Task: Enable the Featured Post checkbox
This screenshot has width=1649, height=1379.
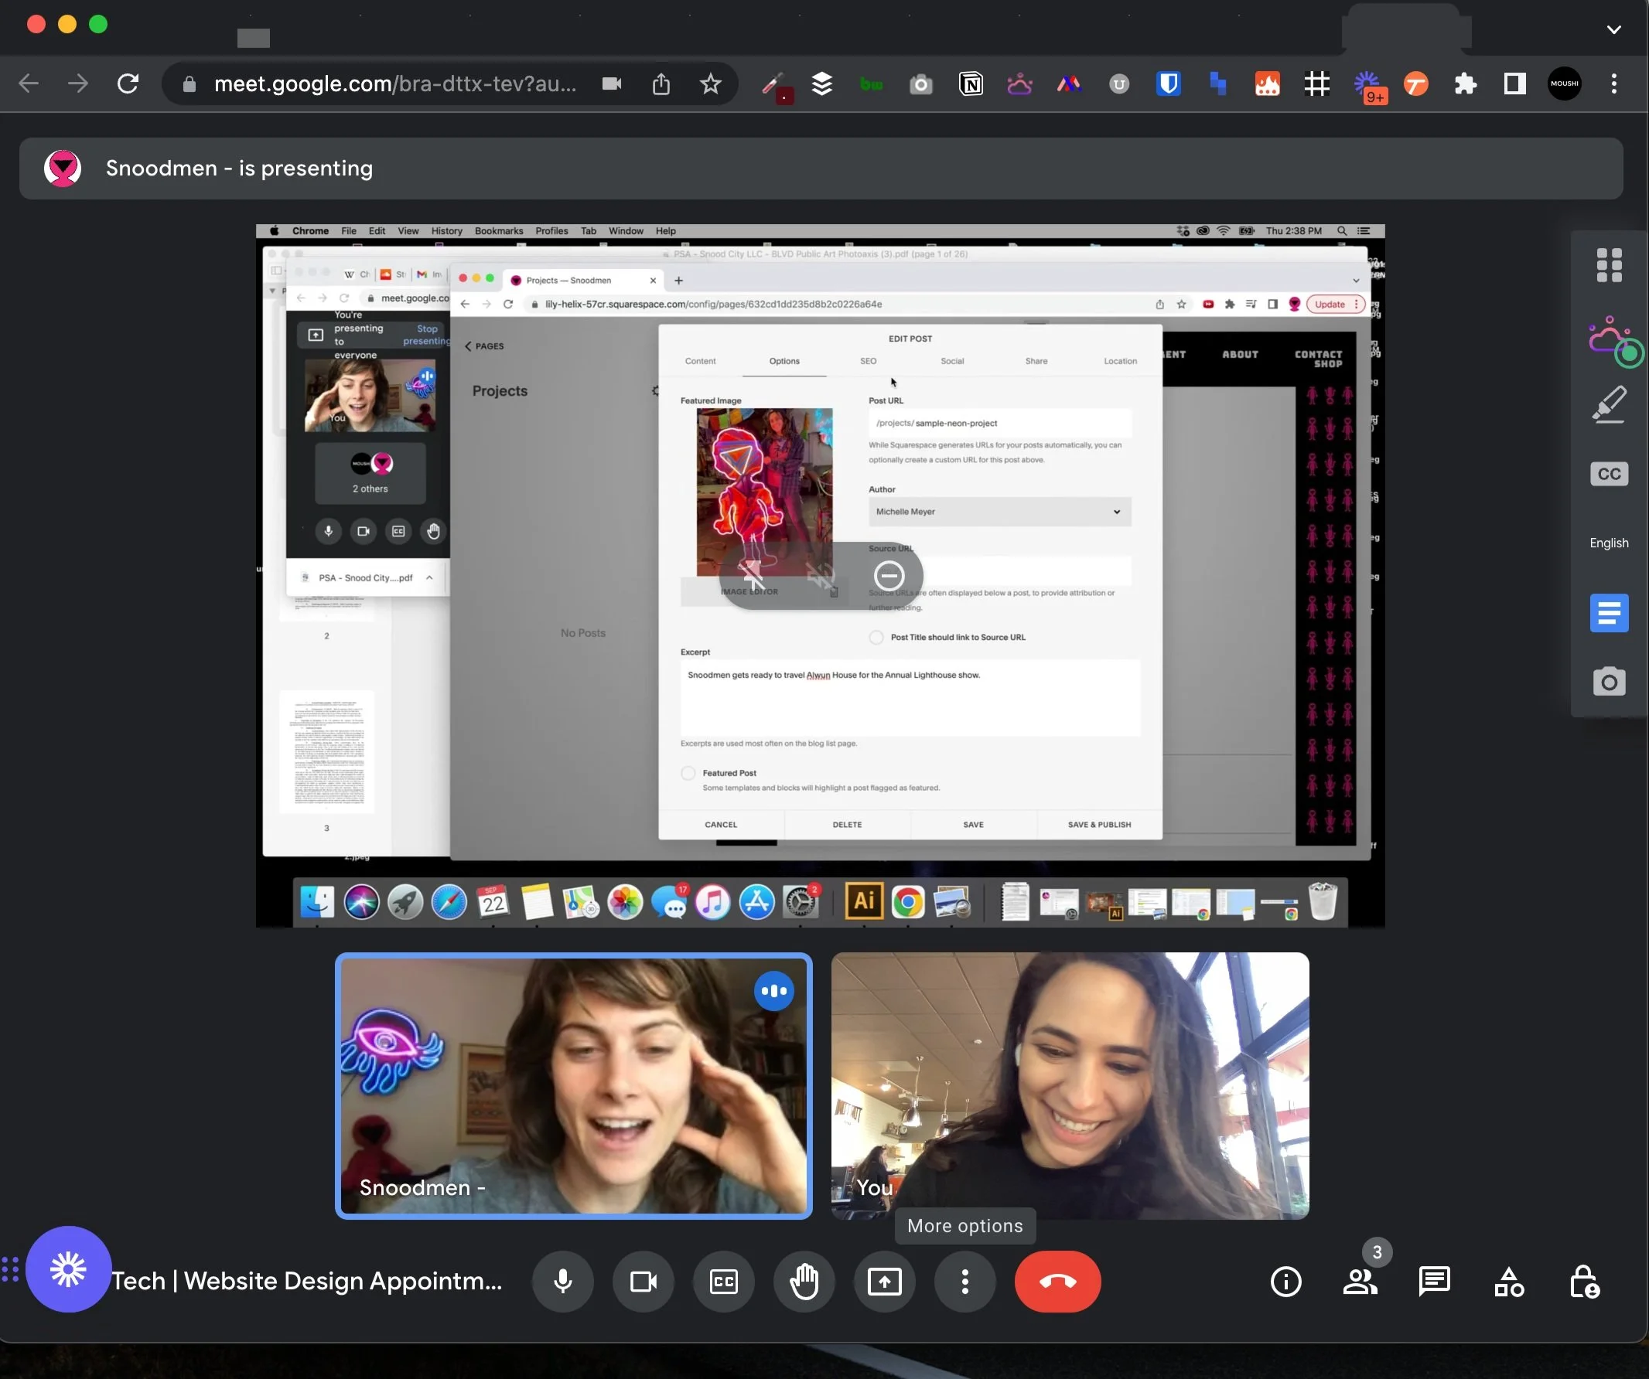Action: 687,773
